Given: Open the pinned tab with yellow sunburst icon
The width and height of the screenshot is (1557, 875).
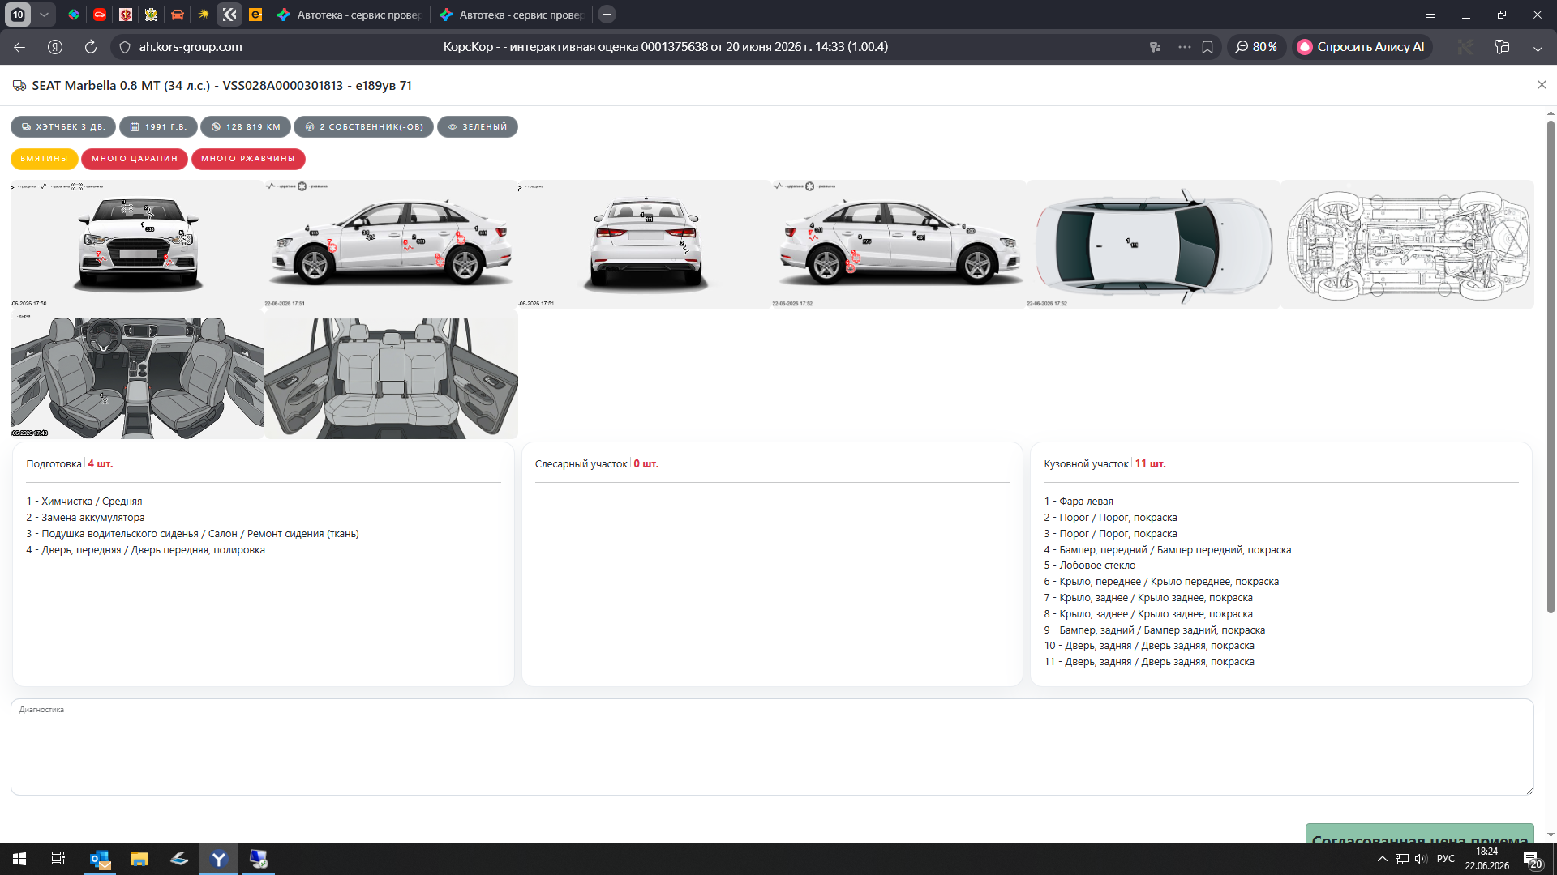Looking at the screenshot, I should 204,15.
